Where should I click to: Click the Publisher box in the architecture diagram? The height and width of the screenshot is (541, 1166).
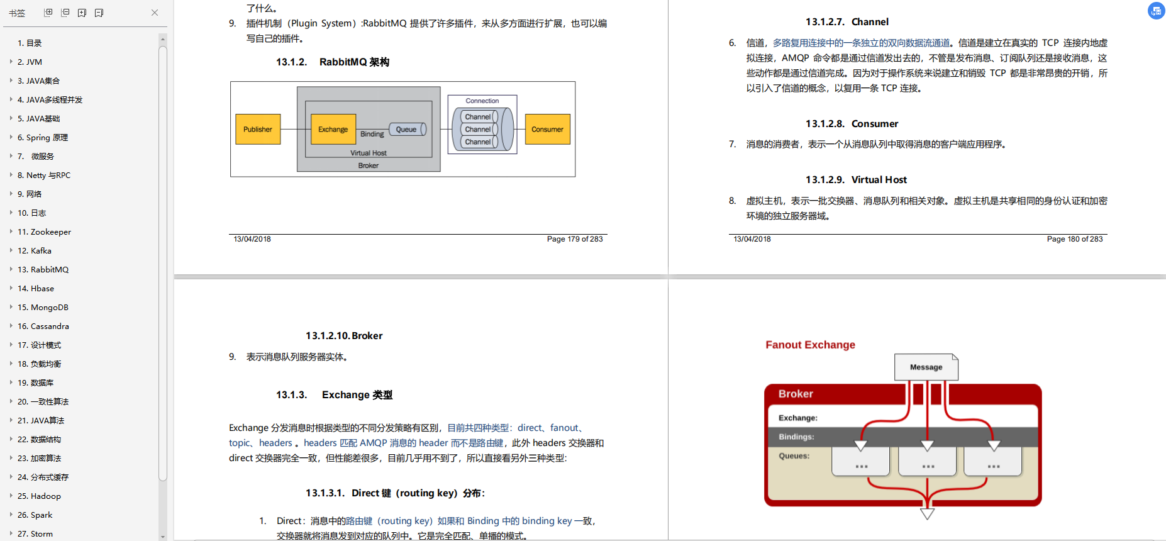coord(258,129)
